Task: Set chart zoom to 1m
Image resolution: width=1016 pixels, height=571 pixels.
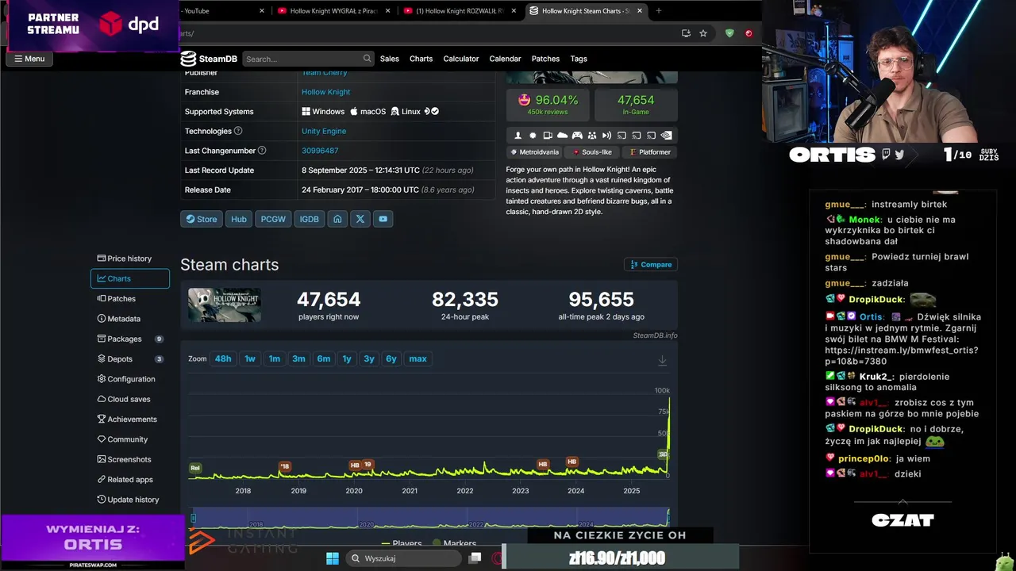Action: tap(274, 359)
